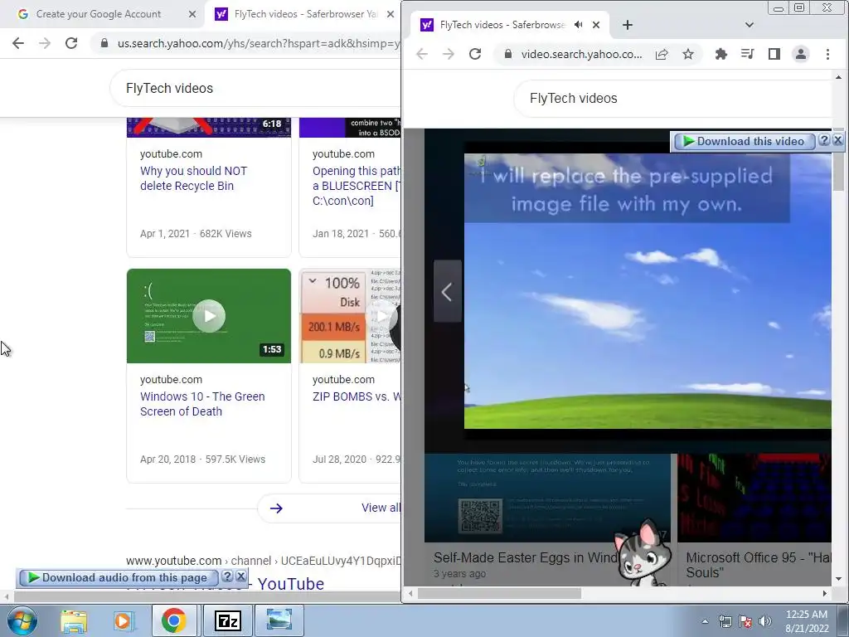This screenshot has height=637, width=849.
Task: Open the picture viewer taskbar icon
Action: [x=279, y=620]
